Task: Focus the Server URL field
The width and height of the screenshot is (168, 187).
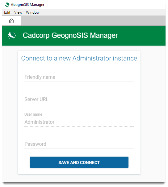Action: point(79,99)
